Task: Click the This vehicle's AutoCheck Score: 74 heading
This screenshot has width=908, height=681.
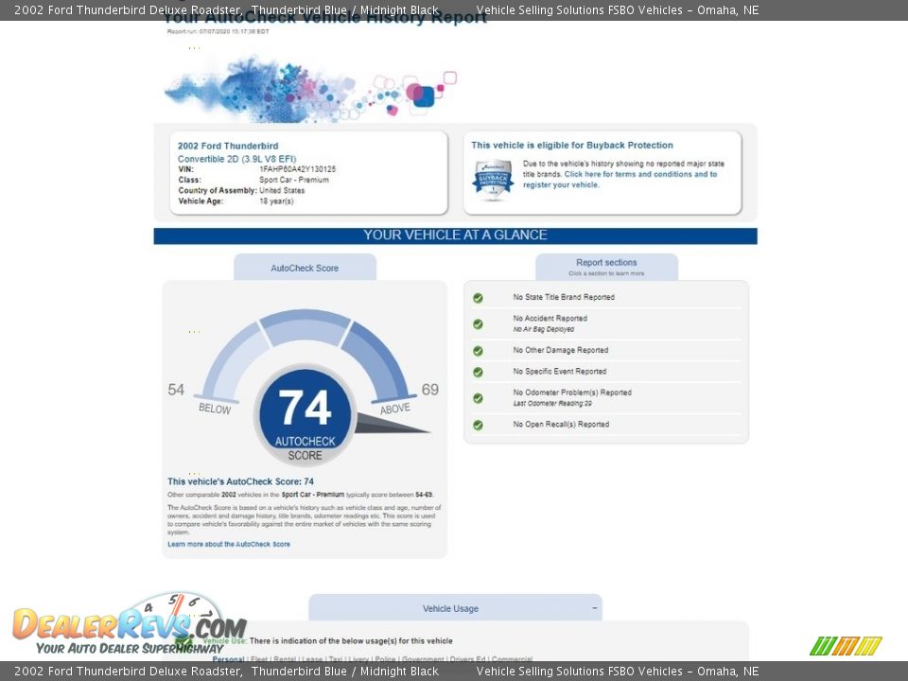Action: click(240, 481)
